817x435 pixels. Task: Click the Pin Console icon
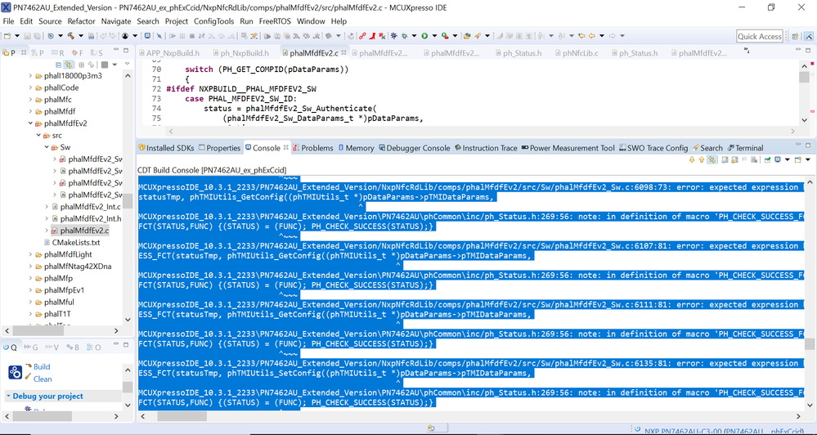coord(767,160)
